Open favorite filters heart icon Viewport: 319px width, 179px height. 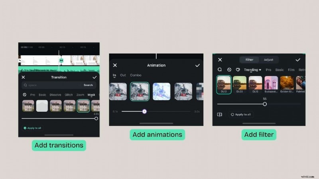(238, 70)
